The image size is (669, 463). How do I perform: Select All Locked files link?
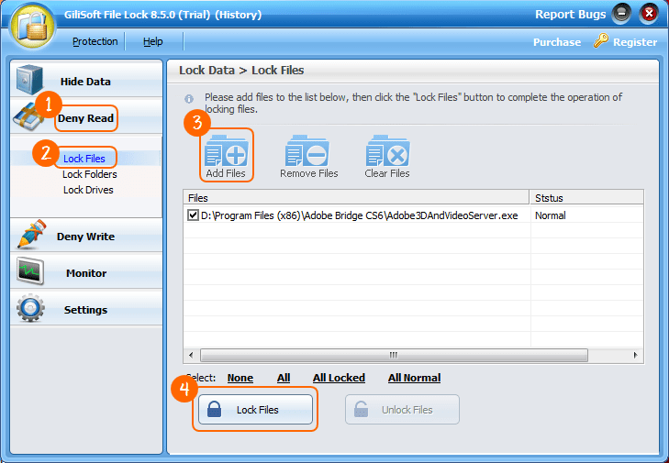tap(339, 378)
